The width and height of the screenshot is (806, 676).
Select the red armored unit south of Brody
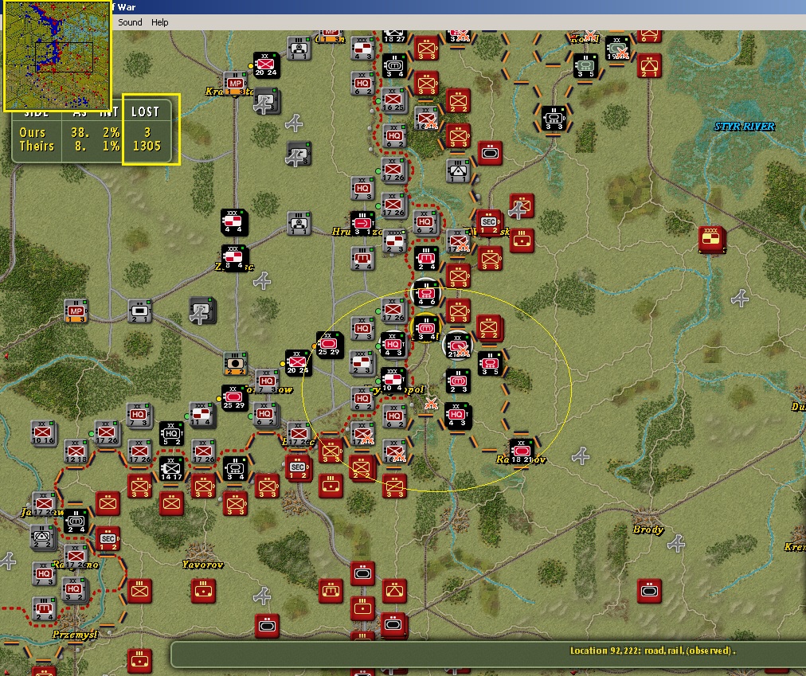click(649, 591)
